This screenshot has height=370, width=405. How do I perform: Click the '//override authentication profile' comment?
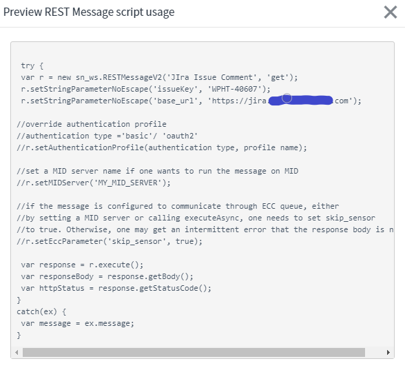coord(92,124)
